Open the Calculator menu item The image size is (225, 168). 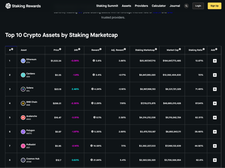[x=159, y=6]
